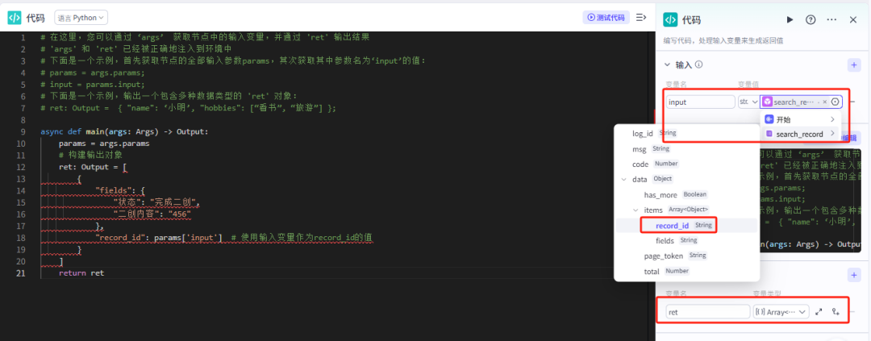
Task: Expand the 开始 node in variable menu
Action: [x=832, y=119]
